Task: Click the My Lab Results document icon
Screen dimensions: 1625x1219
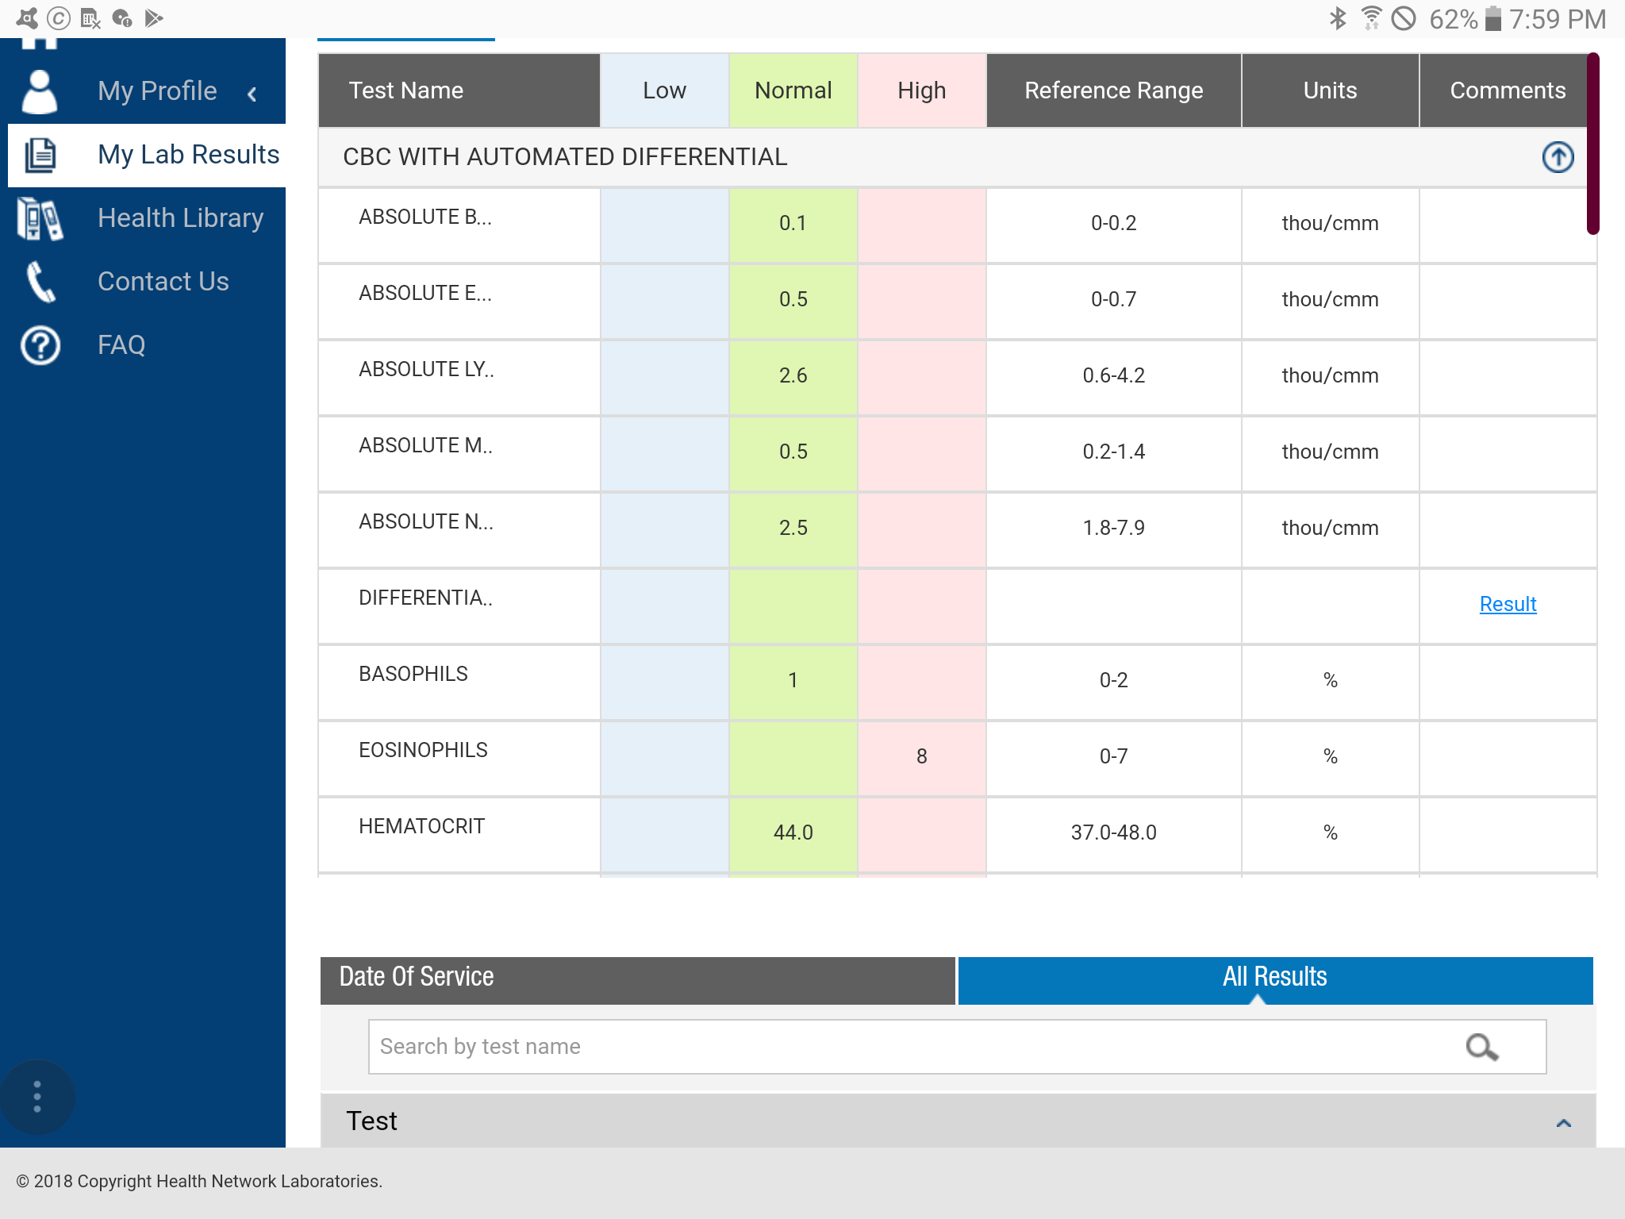Action: pyautogui.click(x=40, y=155)
